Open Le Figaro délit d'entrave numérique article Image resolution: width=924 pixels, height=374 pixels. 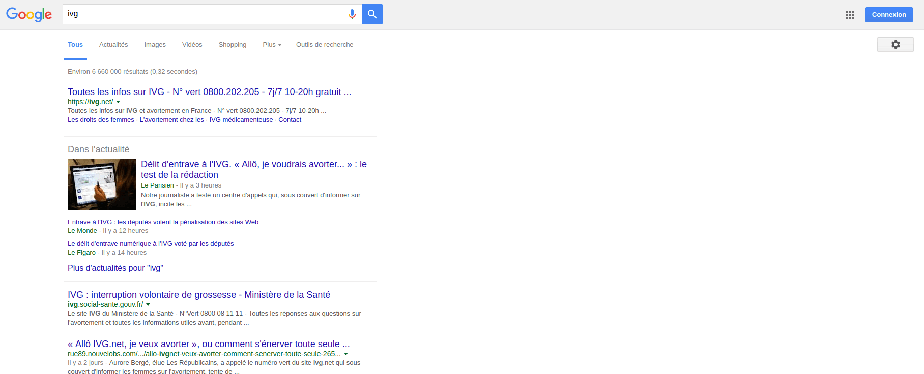[151, 244]
